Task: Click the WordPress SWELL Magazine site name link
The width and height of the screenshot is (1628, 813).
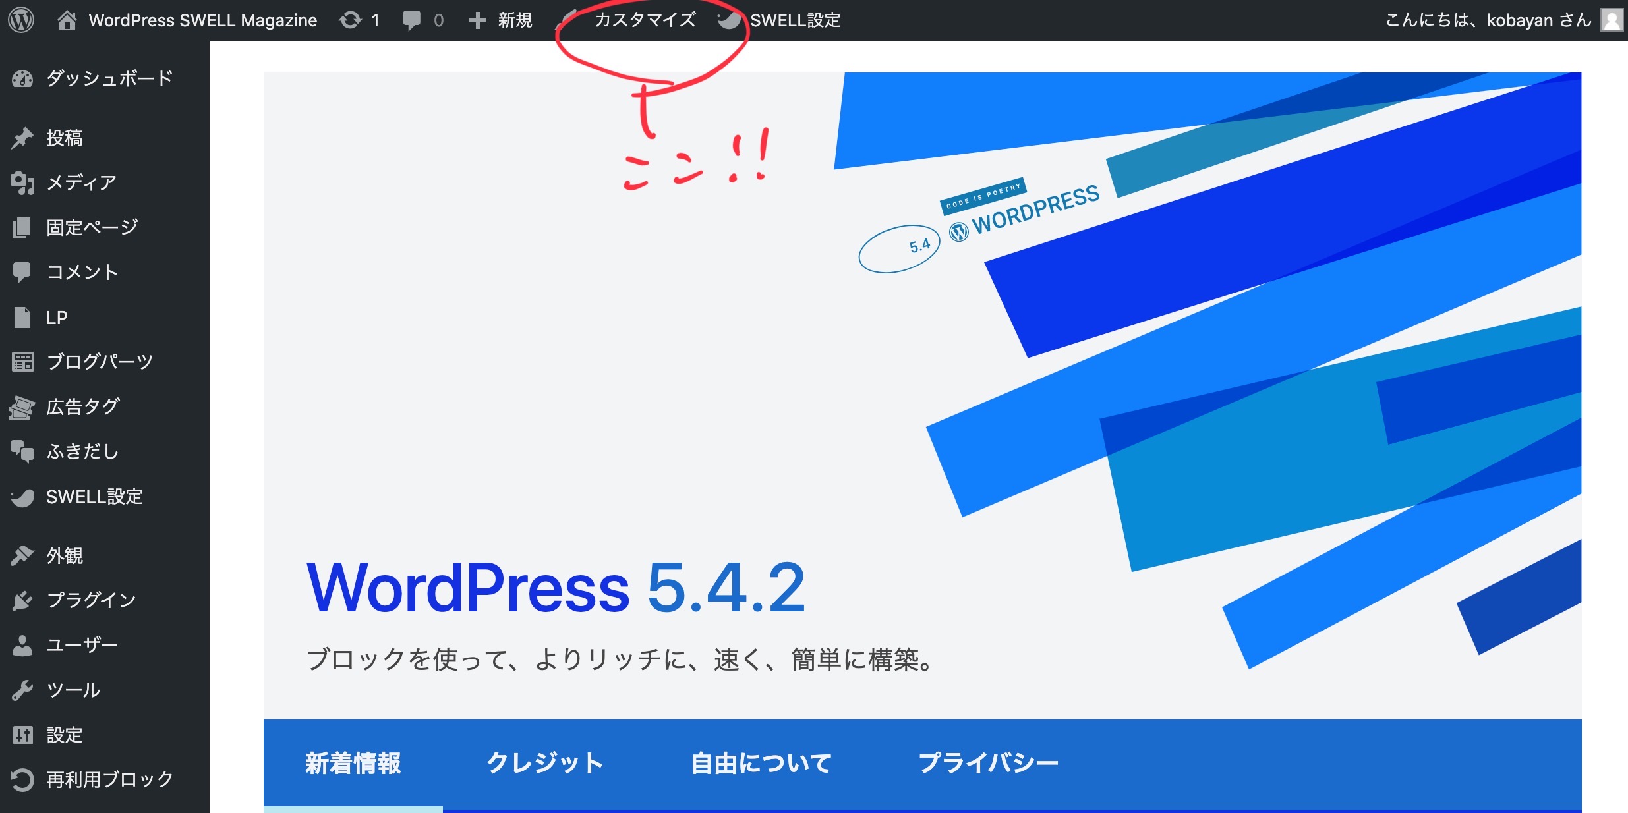Action: click(x=203, y=20)
